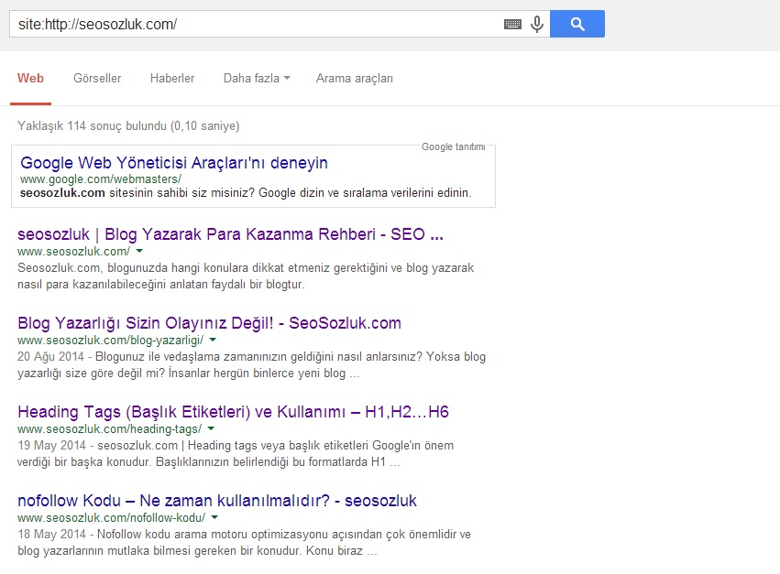Click the www.seosozluk.com/blog-yazarligi/ URL text

pyautogui.click(x=110, y=340)
